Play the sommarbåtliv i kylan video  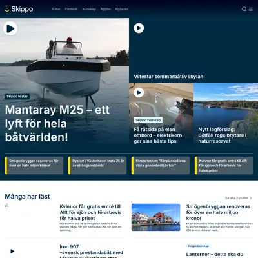(x=139, y=28)
